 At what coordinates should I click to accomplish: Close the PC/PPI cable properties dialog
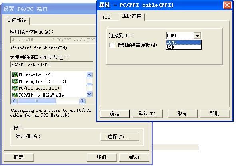227,5
